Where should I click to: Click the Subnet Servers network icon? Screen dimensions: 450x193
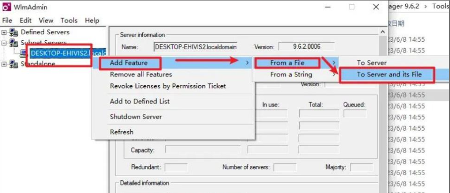coord(13,43)
